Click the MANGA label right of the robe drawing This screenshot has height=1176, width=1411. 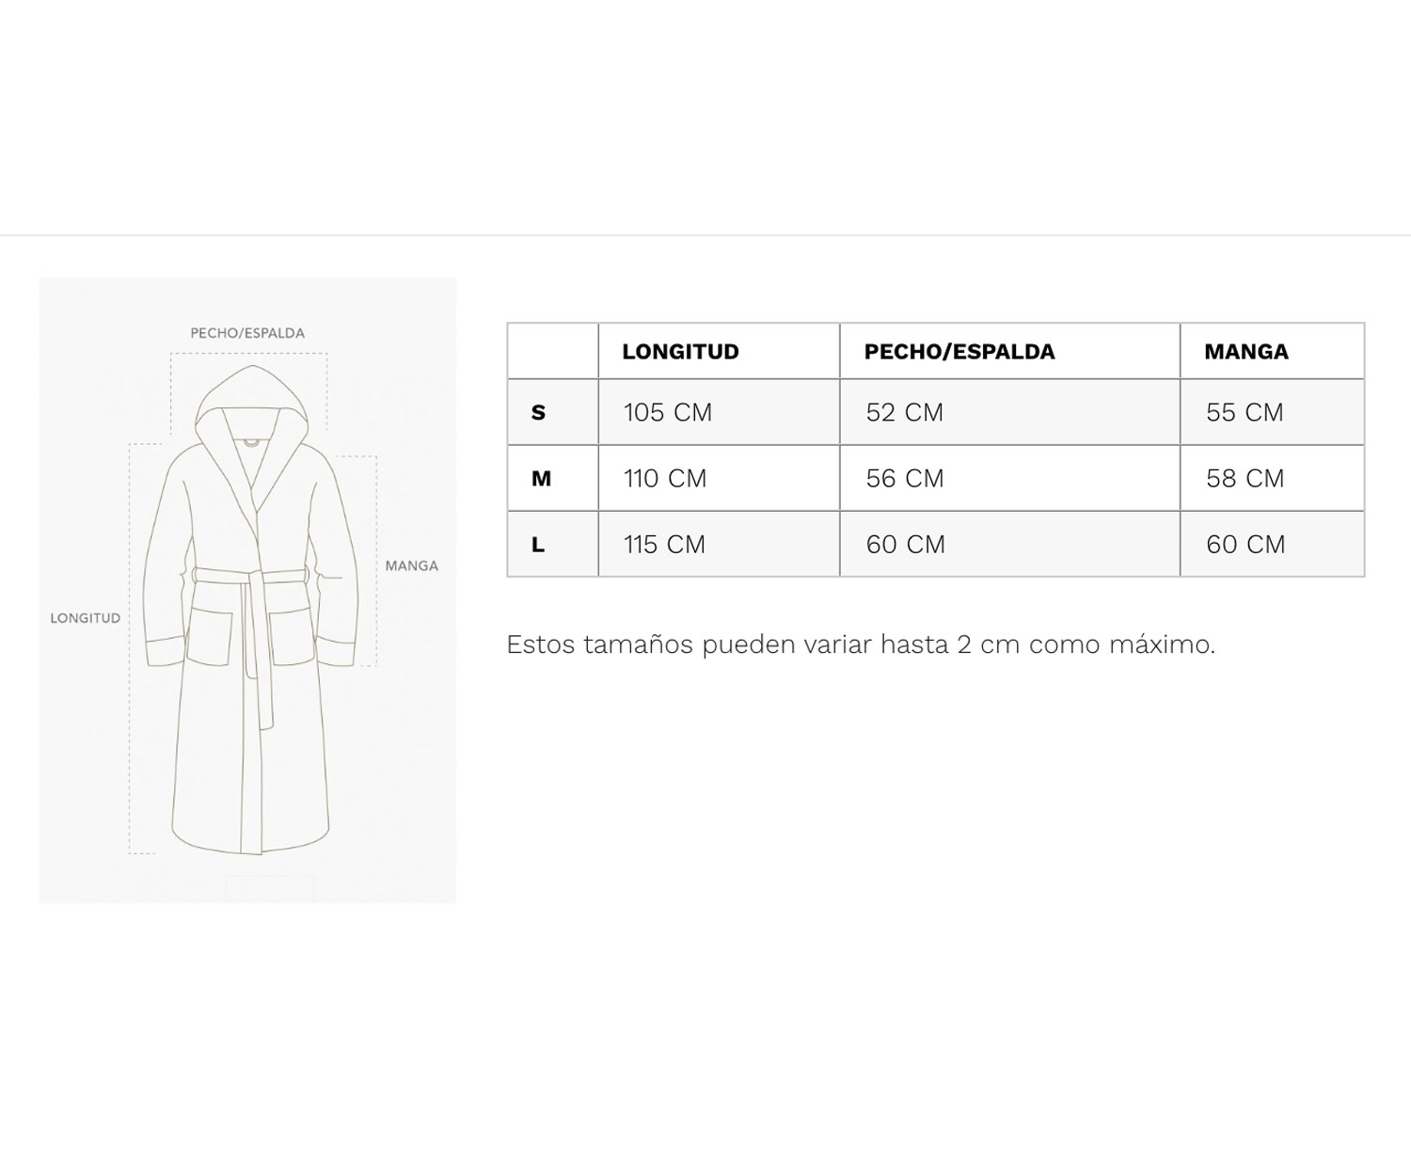[412, 565]
